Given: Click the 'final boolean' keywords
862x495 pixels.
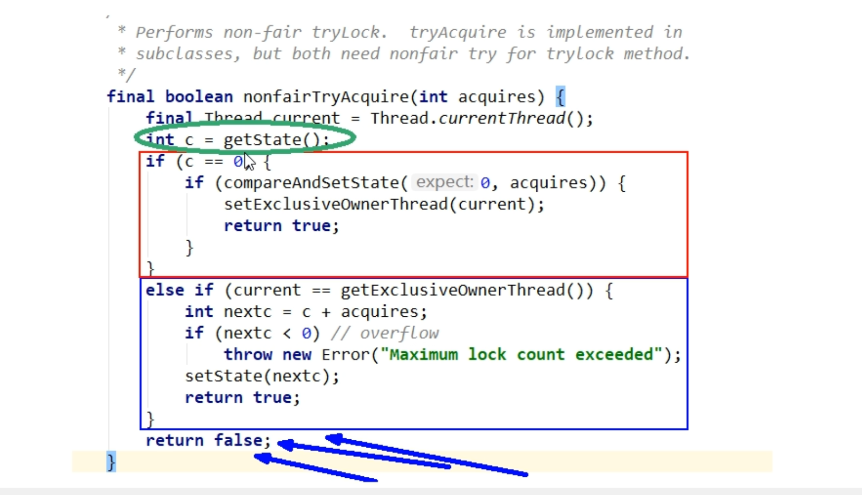Looking at the screenshot, I should [x=169, y=97].
